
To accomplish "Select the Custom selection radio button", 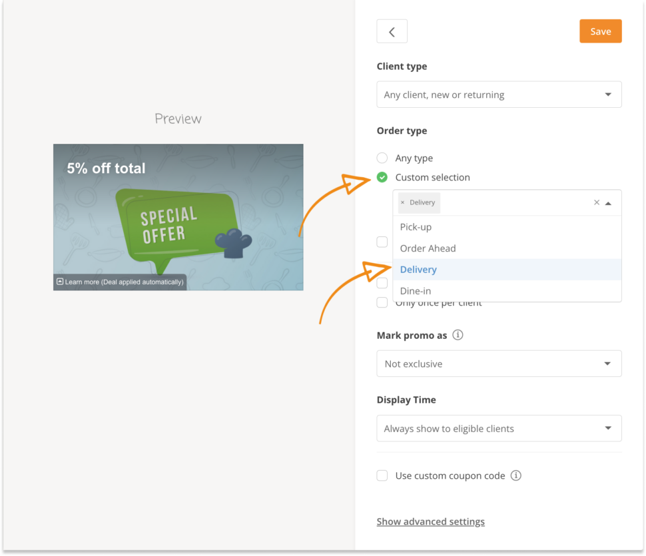I will 382,177.
